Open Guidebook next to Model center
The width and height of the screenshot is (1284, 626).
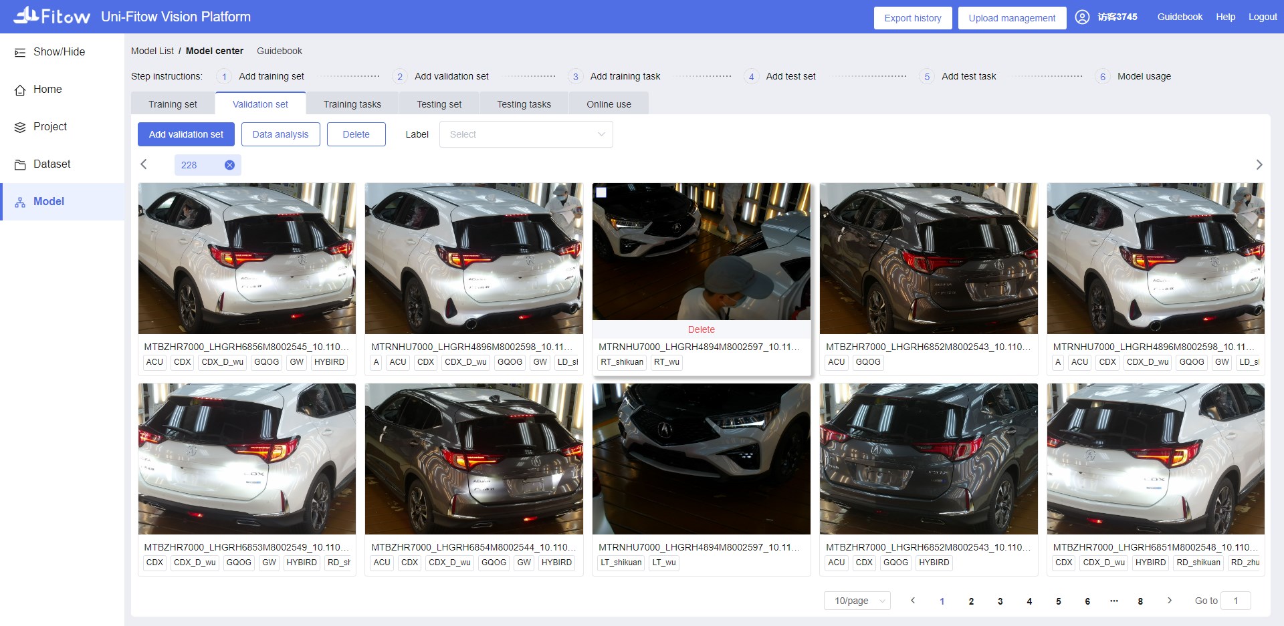click(280, 51)
